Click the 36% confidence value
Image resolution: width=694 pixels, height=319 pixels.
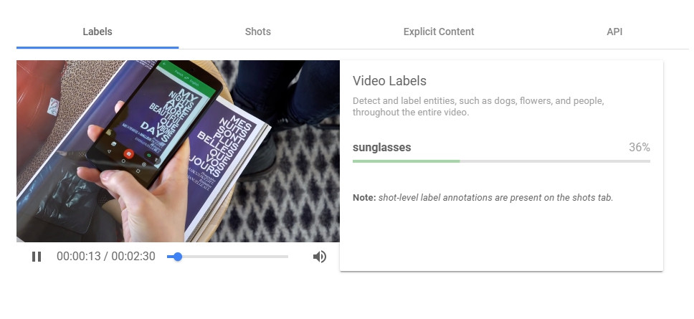[640, 148]
